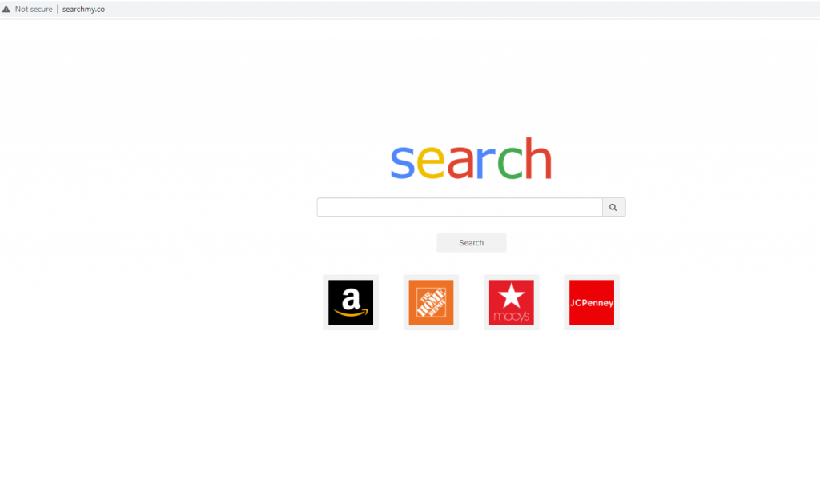Screen dimensions: 820x490
Task: Click the green letter c in the search logo
Action: point(510,162)
